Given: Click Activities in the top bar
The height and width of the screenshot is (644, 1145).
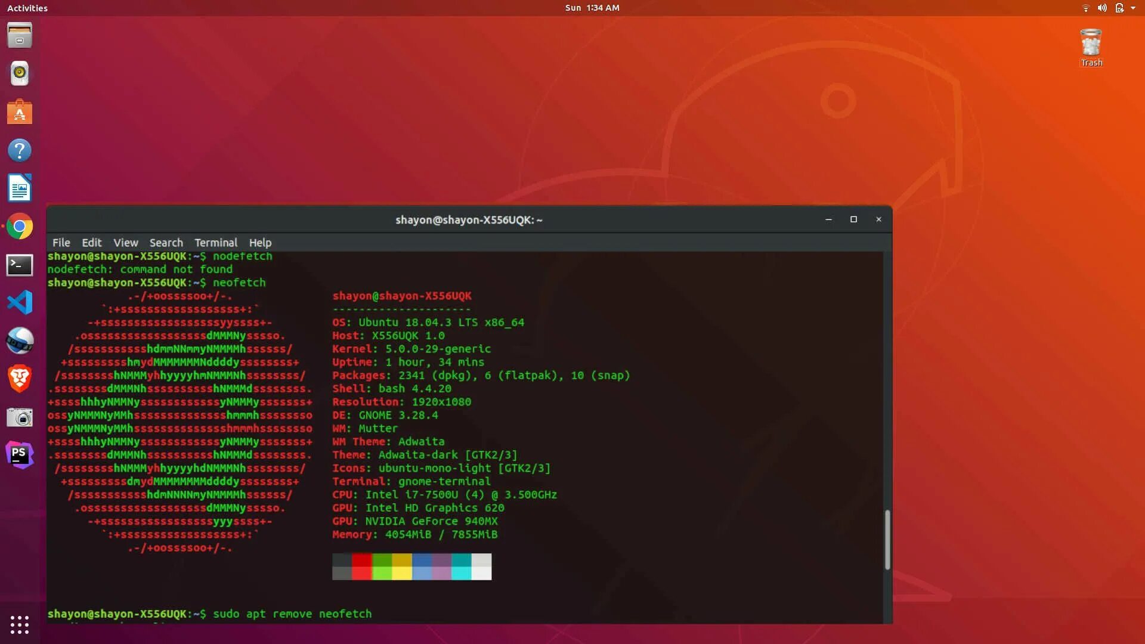Looking at the screenshot, I should (x=27, y=8).
